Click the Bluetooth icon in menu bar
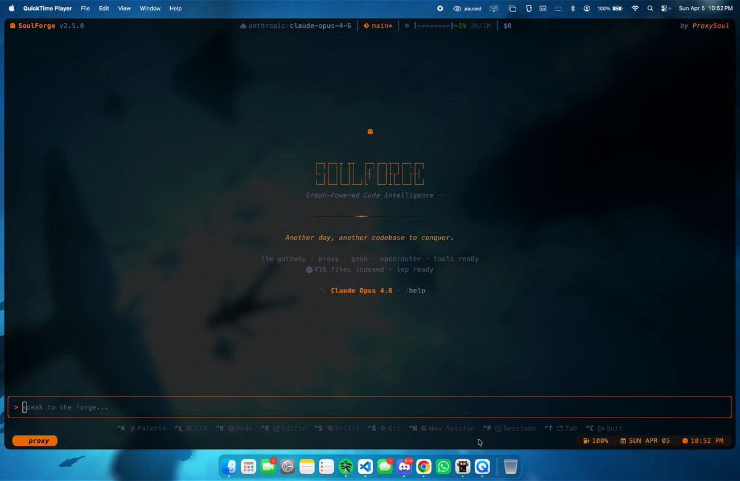The image size is (740, 481). (572, 9)
